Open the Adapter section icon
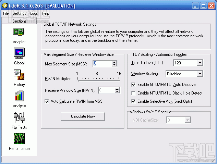This screenshot has height=164, width=217. point(19,32)
